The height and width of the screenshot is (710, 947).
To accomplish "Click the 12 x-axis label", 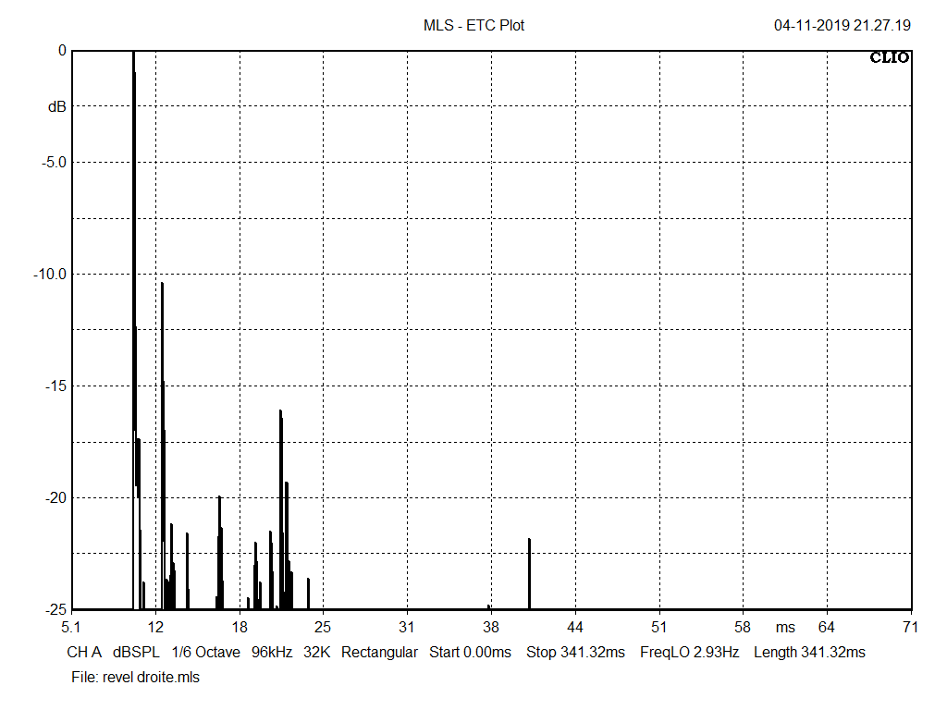I will coord(155,628).
